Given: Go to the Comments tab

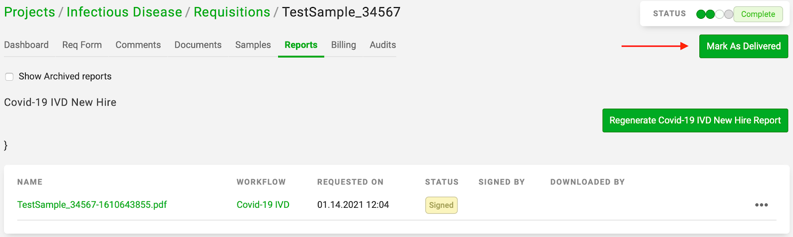Looking at the screenshot, I should click(x=138, y=45).
